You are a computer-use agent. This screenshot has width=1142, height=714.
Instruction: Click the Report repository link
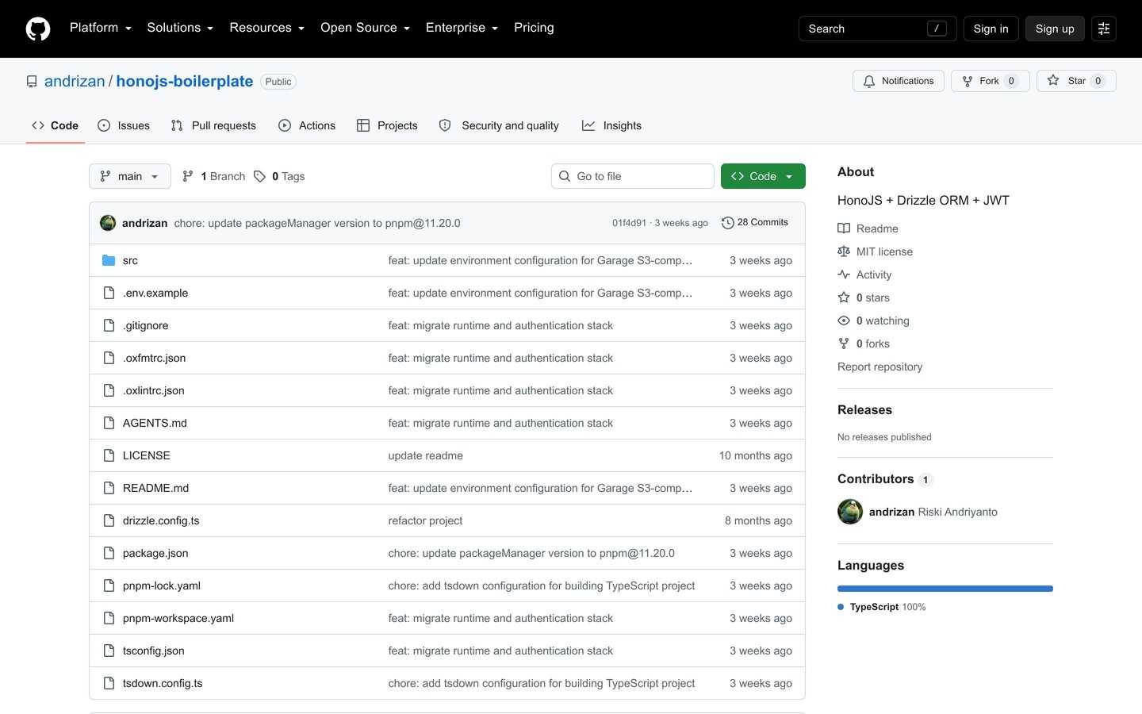coord(879,367)
